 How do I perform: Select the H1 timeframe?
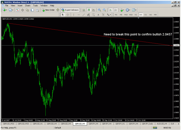pos(136,15)
